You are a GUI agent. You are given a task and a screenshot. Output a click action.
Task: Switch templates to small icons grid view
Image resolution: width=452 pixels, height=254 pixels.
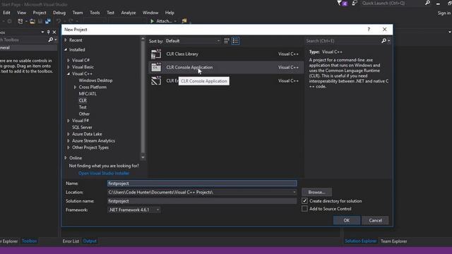click(x=227, y=41)
